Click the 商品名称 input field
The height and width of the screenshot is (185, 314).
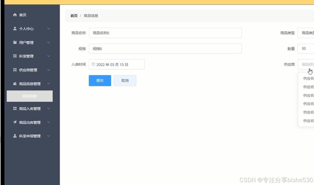click(x=165, y=33)
